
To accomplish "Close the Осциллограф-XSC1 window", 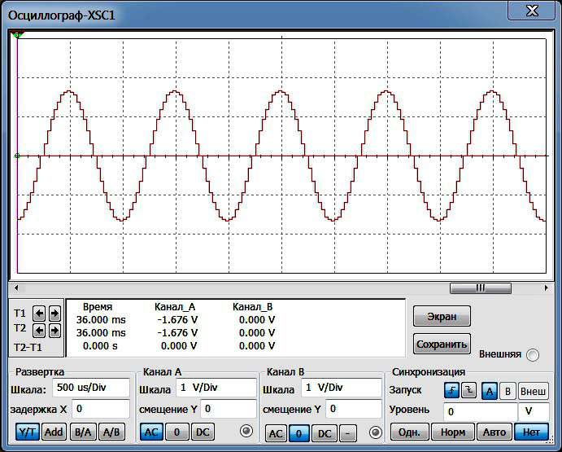I will coord(531,11).
